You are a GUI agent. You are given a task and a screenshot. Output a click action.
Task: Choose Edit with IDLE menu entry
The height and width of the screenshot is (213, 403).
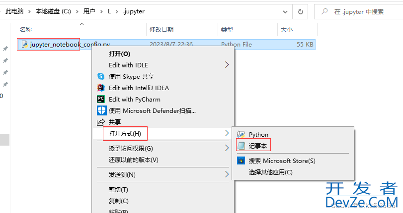[x=128, y=65]
